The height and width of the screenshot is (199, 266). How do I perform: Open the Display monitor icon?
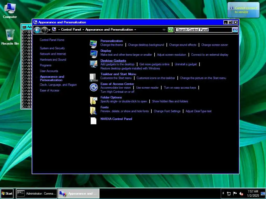point(94,54)
